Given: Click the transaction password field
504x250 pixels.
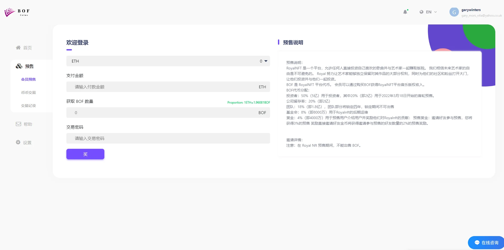Looking at the screenshot, I should pyautogui.click(x=168, y=138).
